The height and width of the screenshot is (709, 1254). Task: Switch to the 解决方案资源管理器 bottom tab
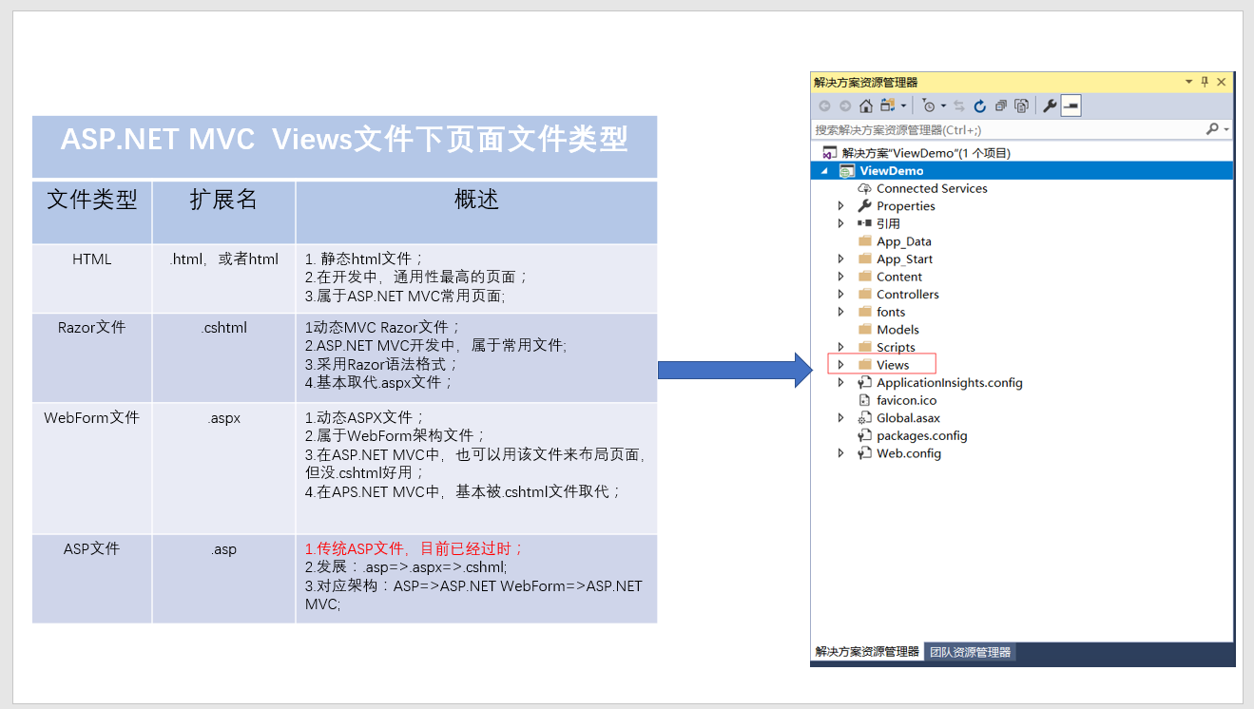pos(867,652)
